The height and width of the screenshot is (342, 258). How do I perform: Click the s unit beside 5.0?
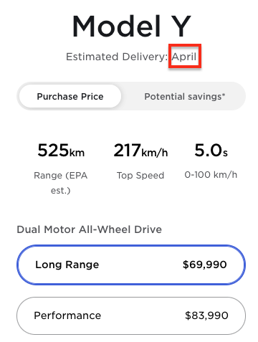(225, 153)
